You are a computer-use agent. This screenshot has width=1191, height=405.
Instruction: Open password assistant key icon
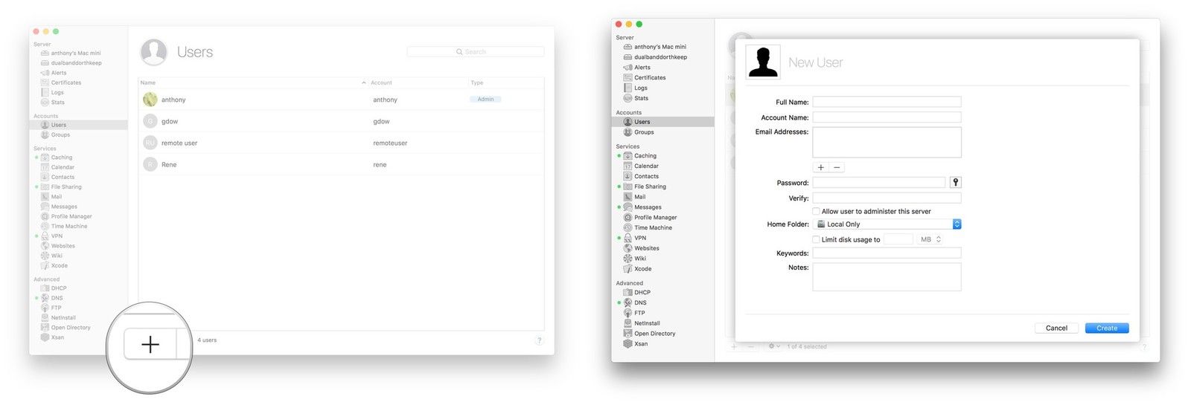point(956,182)
